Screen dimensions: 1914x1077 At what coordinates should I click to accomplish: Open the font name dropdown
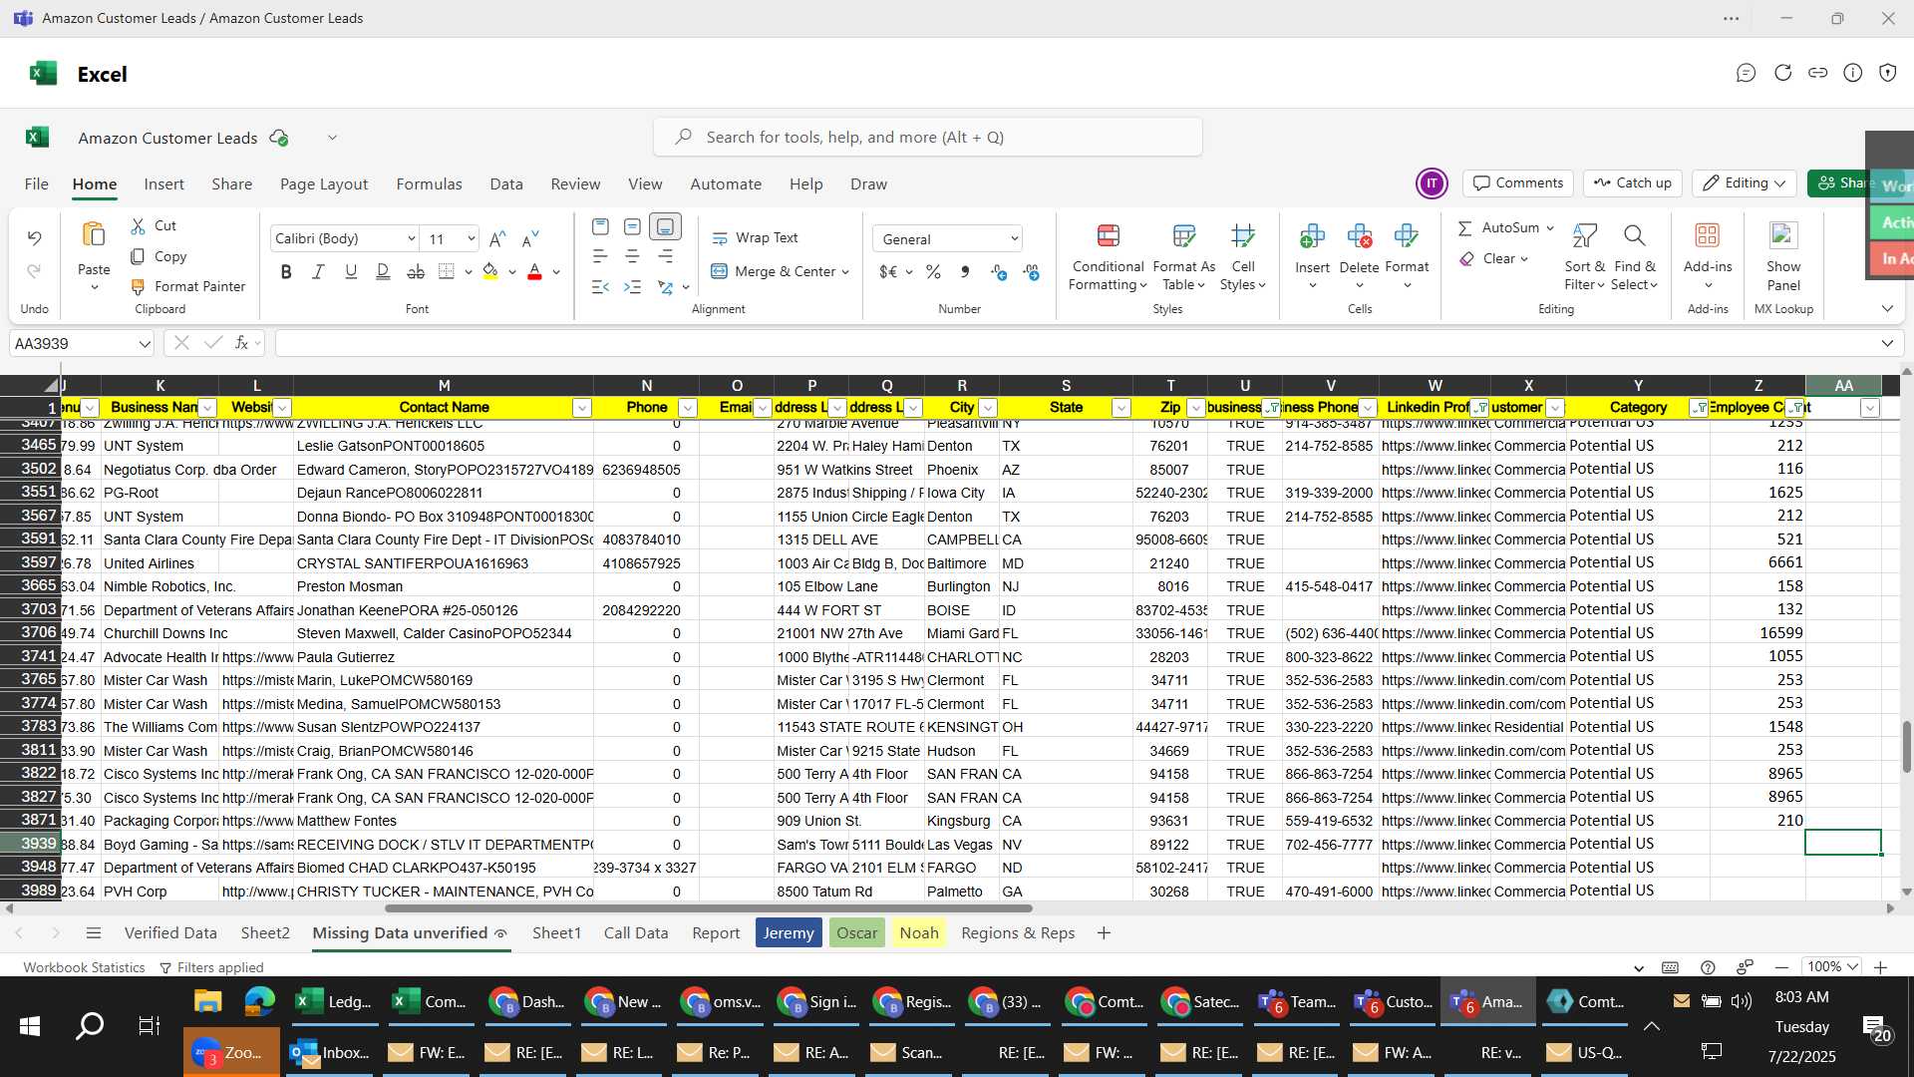(411, 239)
